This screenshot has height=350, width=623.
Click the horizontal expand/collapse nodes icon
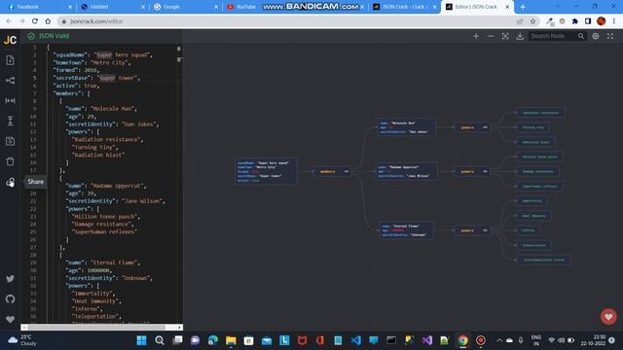click(x=11, y=101)
